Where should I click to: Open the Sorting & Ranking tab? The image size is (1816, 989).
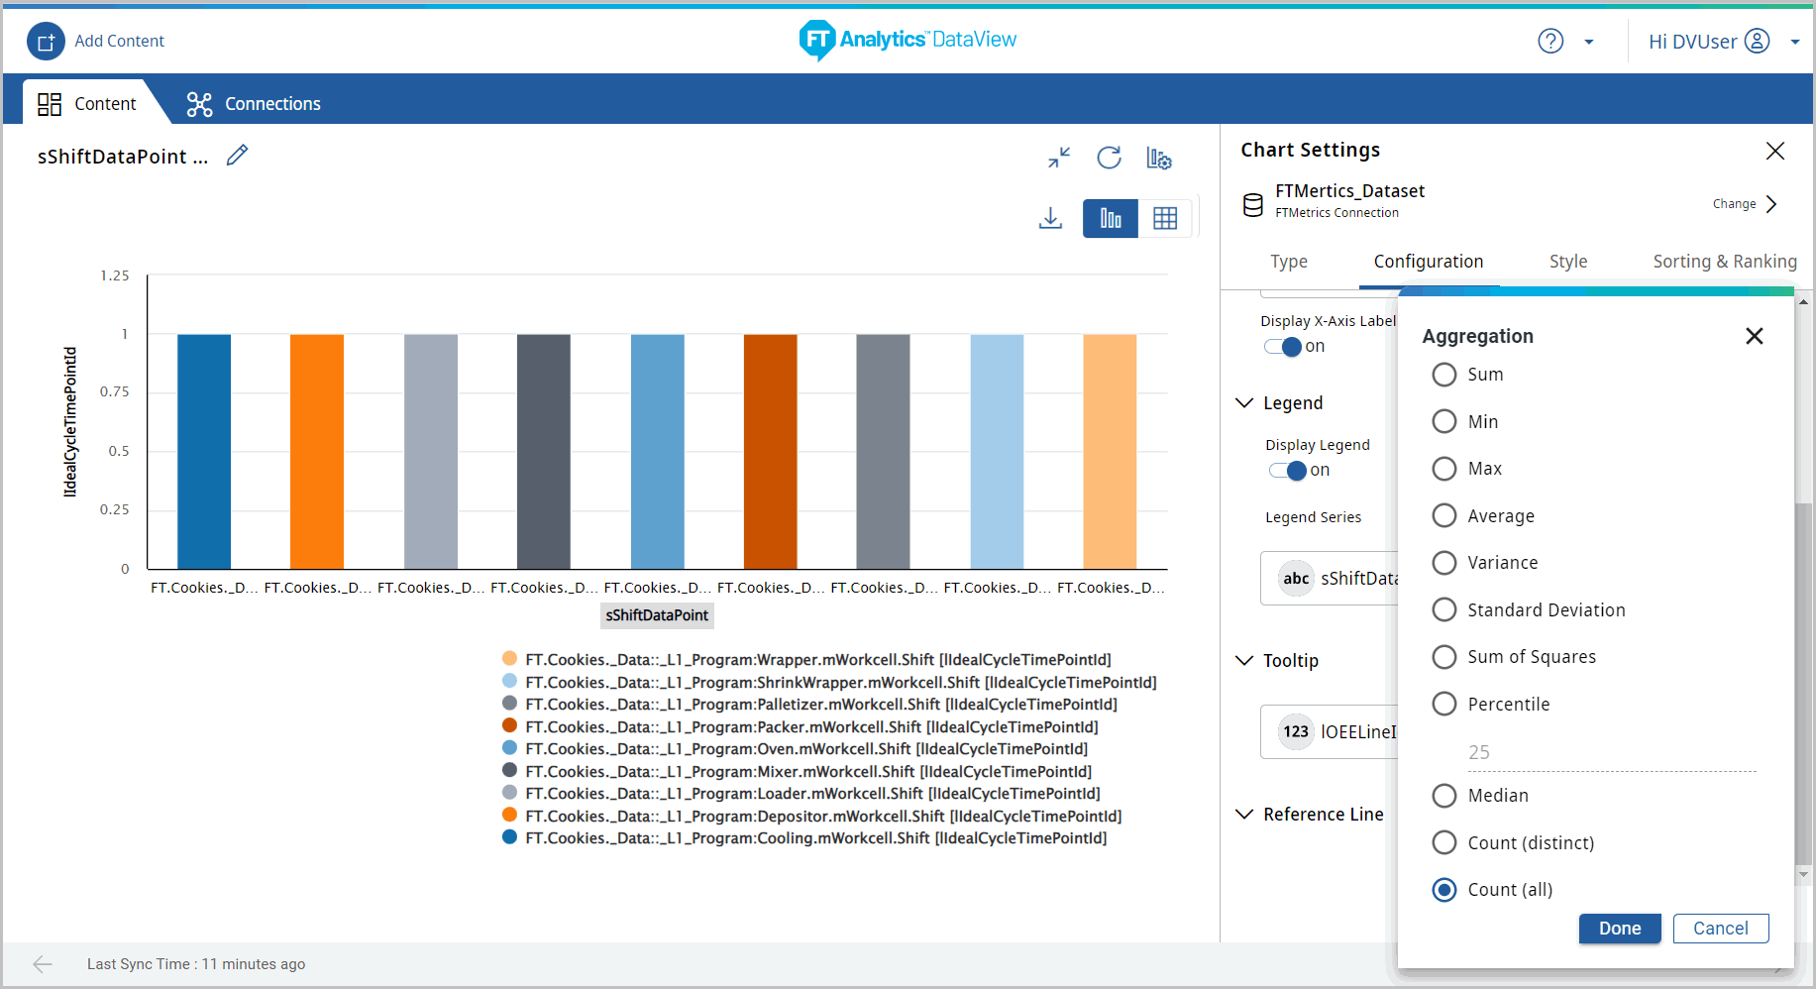(1724, 262)
